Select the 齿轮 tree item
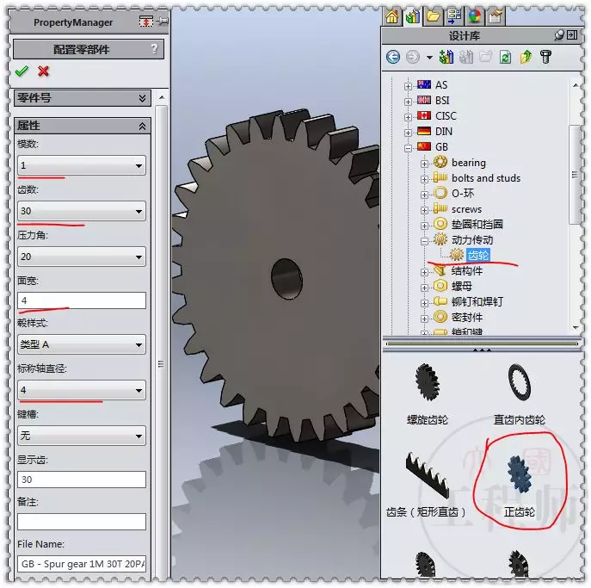This screenshot has width=591, height=588. point(478,256)
